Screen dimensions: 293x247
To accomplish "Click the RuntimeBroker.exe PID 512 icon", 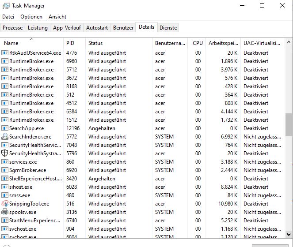I will click(x=5, y=95).
